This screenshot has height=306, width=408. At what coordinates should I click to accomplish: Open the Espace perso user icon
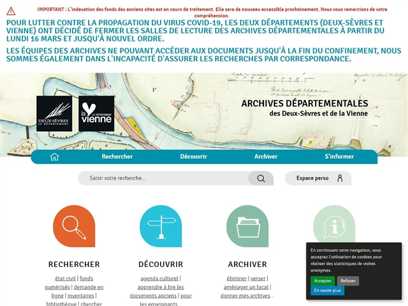(340, 178)
